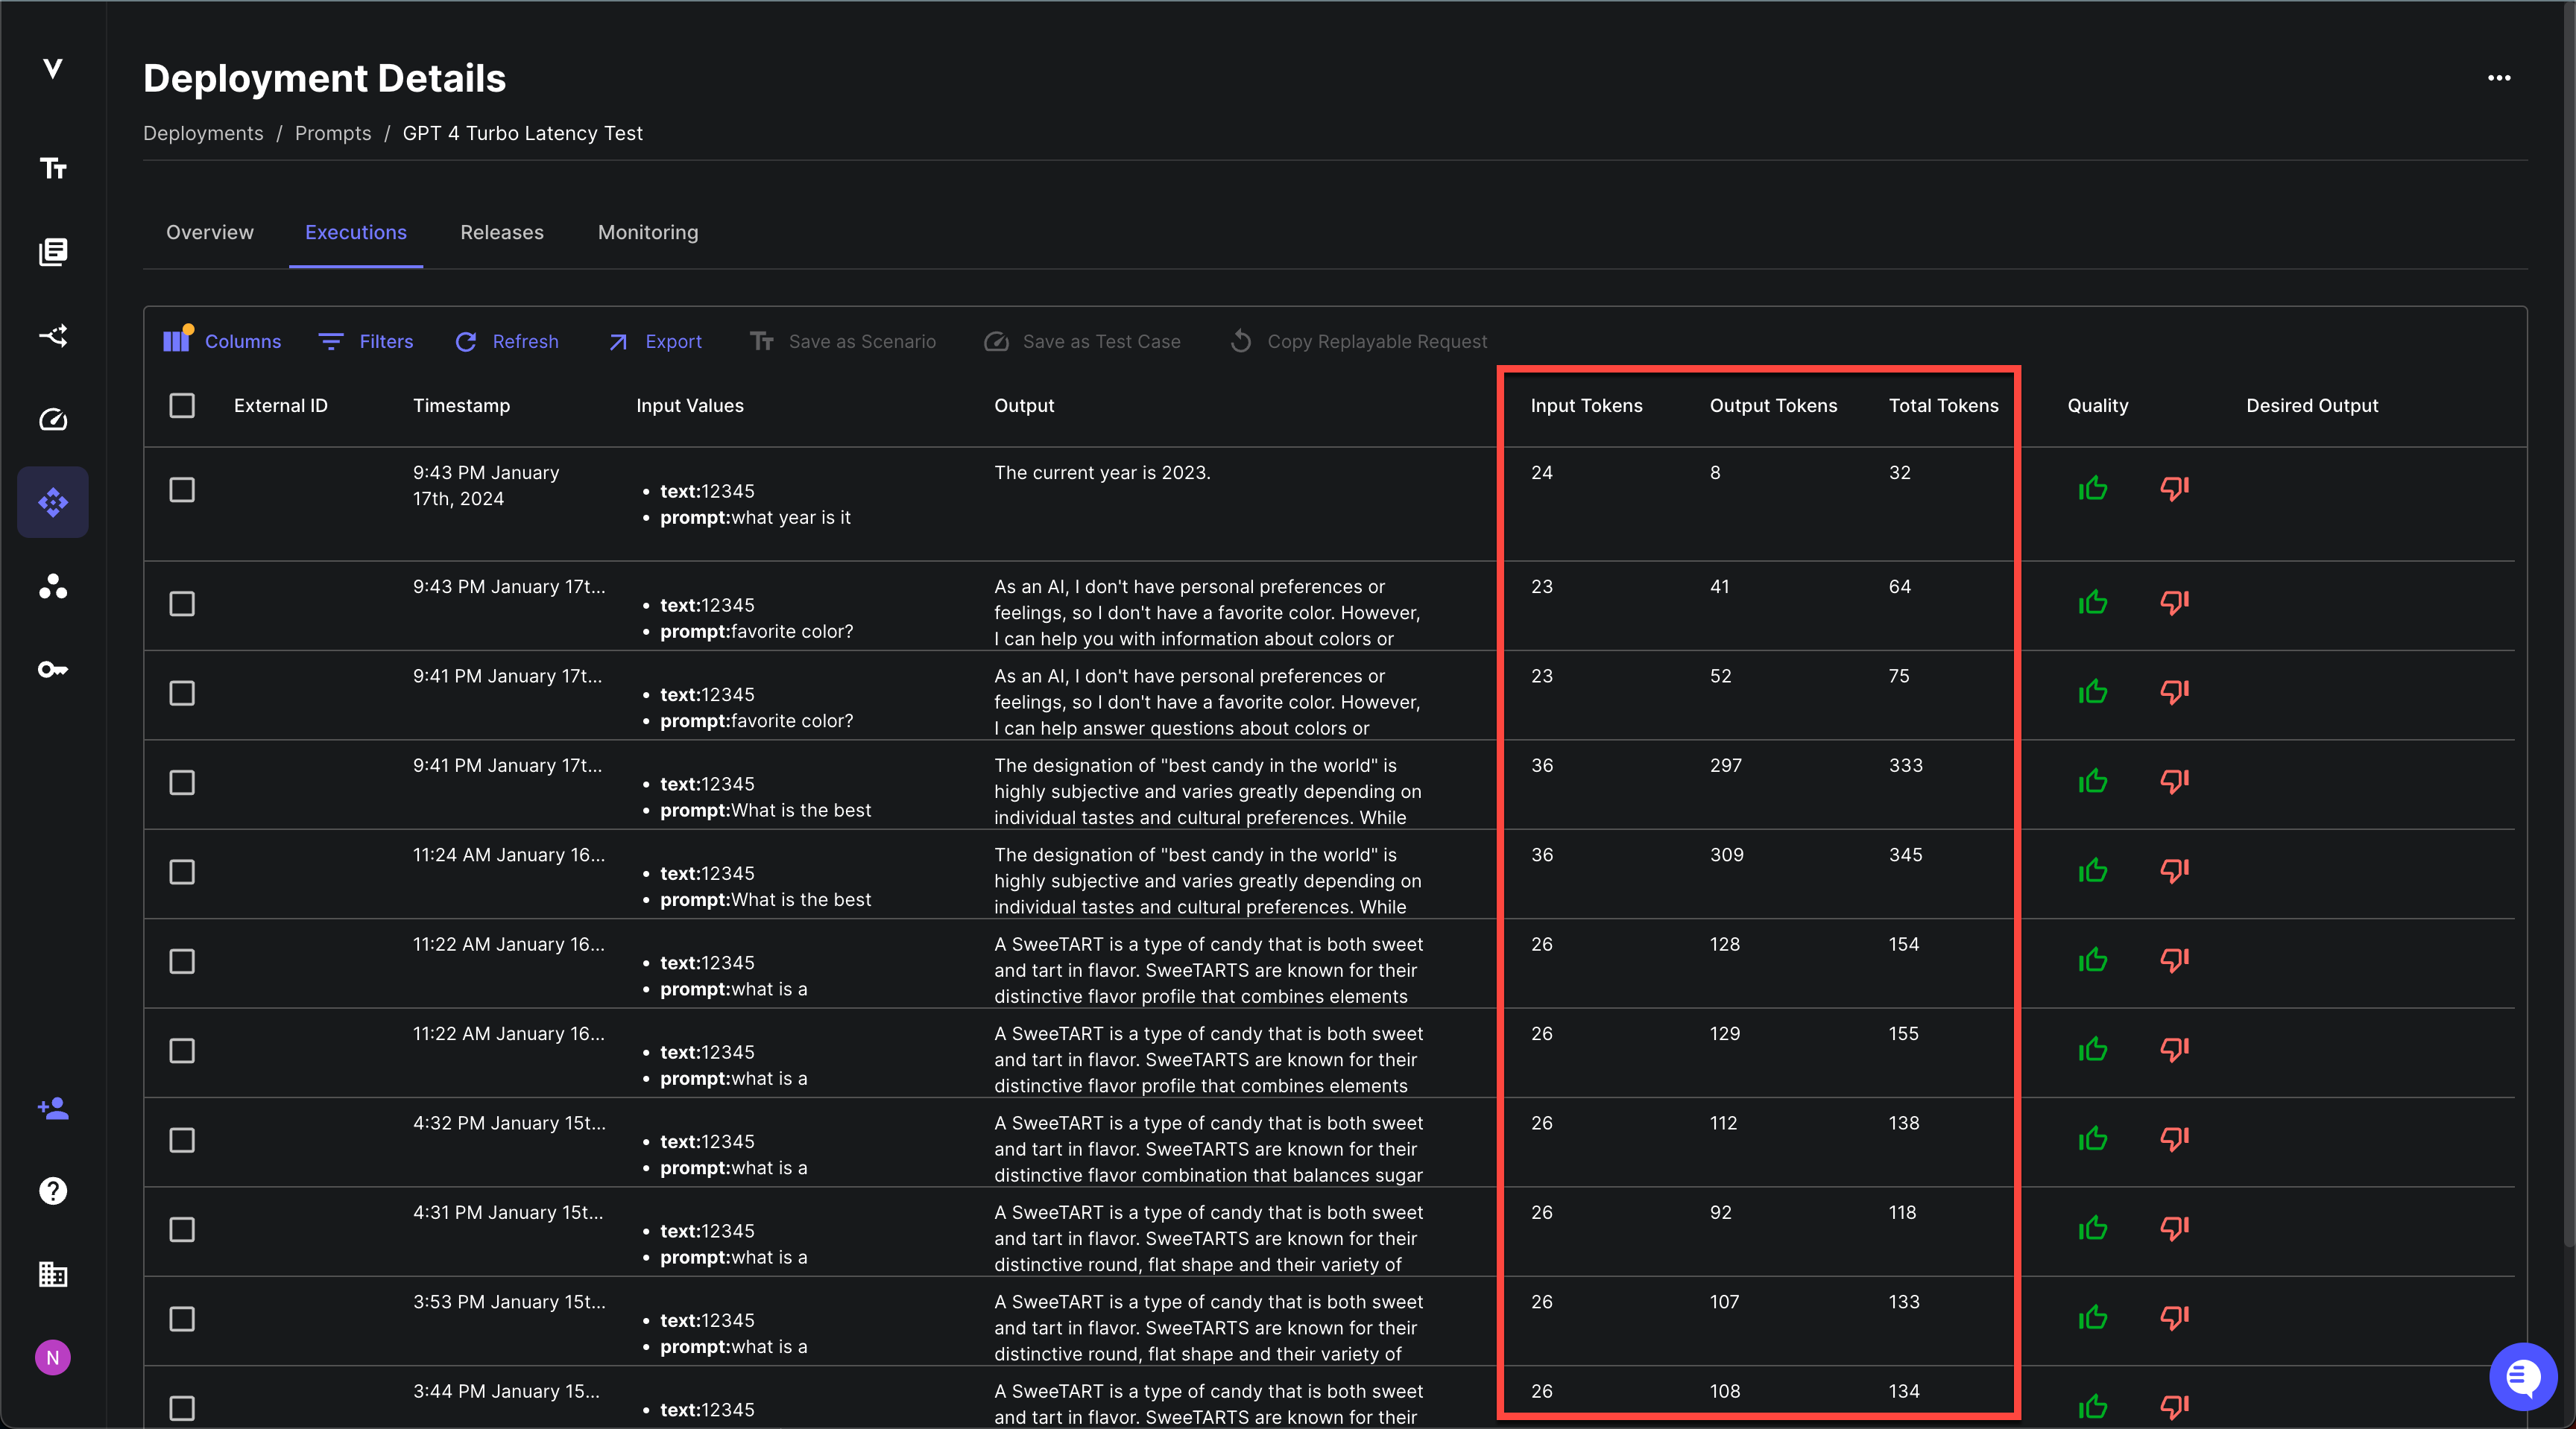Open the API keys sidebar icon
This screenshot has height=1429, width=2576.
point(53,670)
